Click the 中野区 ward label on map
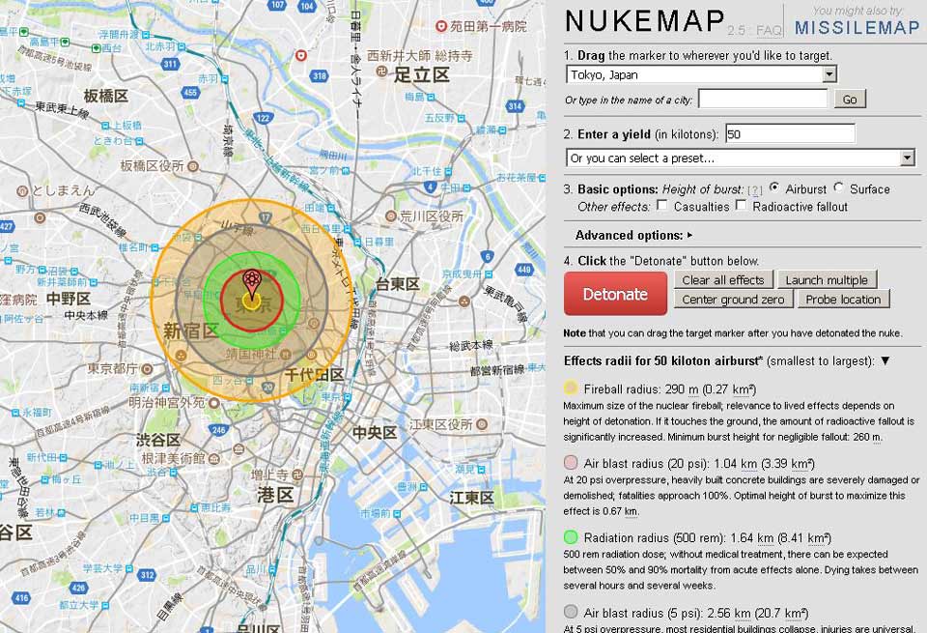Screen dimensions: 927x633 [x=69, y=299]
